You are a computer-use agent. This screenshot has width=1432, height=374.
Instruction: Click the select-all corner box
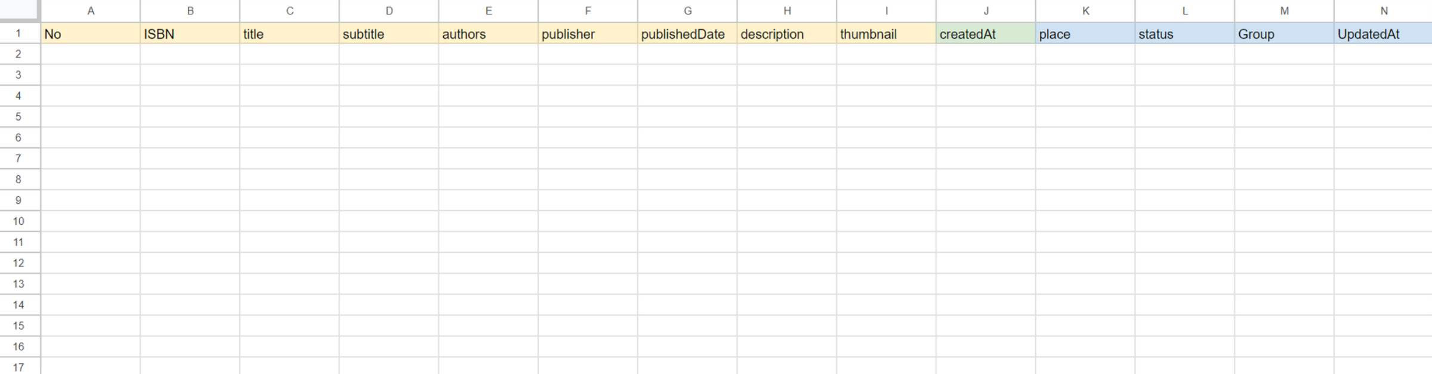click(20, 10)
